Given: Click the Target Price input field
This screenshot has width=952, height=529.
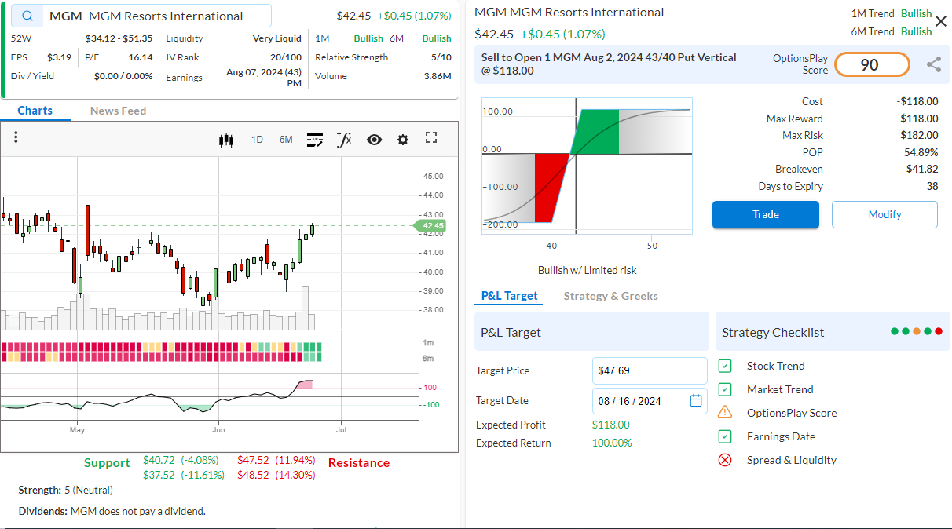Looking at the screenshot, I should [x=650, y=370].
